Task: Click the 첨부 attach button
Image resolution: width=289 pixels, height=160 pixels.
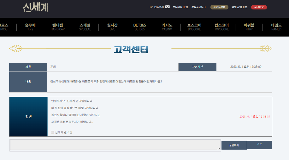Action: (259, 145)
